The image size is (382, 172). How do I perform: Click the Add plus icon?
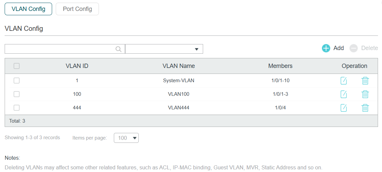tap(326, 48)
